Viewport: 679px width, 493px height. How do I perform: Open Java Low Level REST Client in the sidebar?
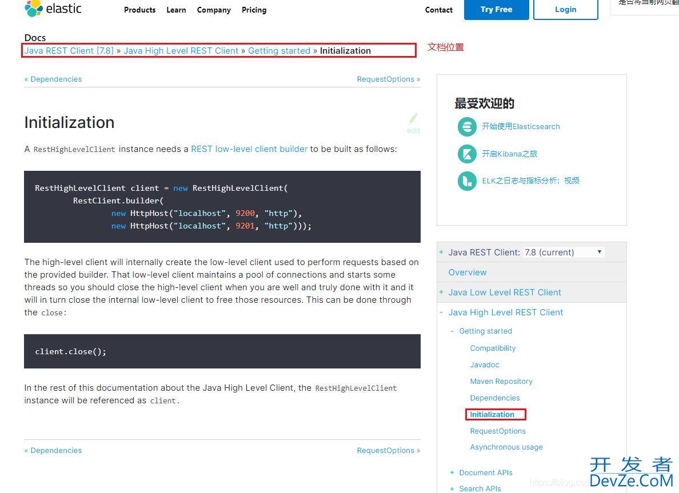[x=505, y=292]
